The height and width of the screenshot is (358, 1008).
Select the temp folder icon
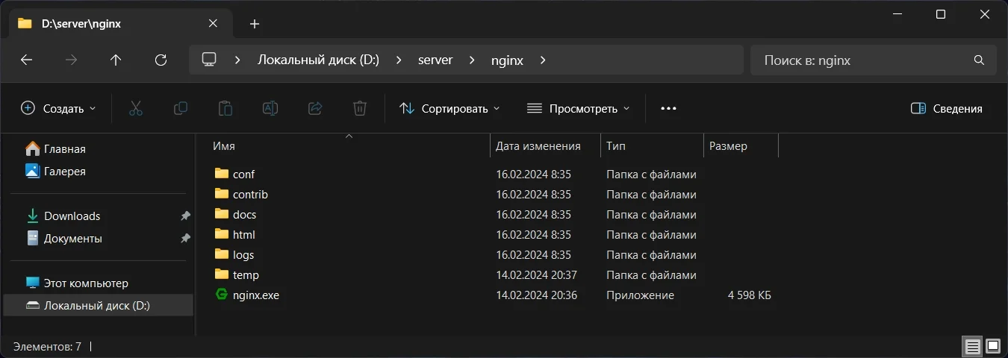point(221,274)
